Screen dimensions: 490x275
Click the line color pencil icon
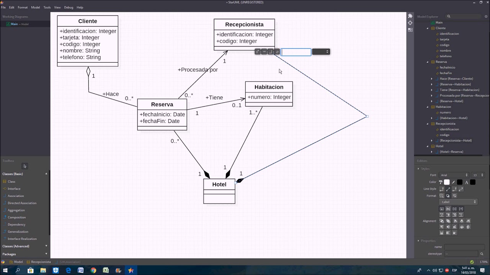point(453,182)
